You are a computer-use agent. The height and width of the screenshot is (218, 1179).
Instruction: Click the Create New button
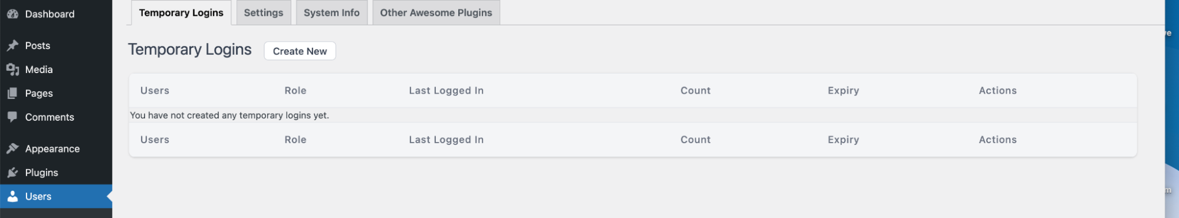coord(300,51)
